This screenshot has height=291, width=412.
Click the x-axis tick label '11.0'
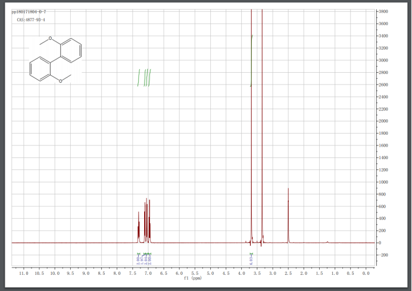(x=24, y=273)
